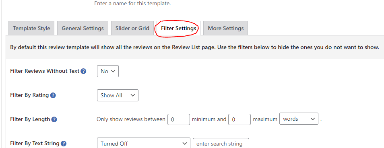
Task: Focus the minimum length number field
Action: pos(179,119)
